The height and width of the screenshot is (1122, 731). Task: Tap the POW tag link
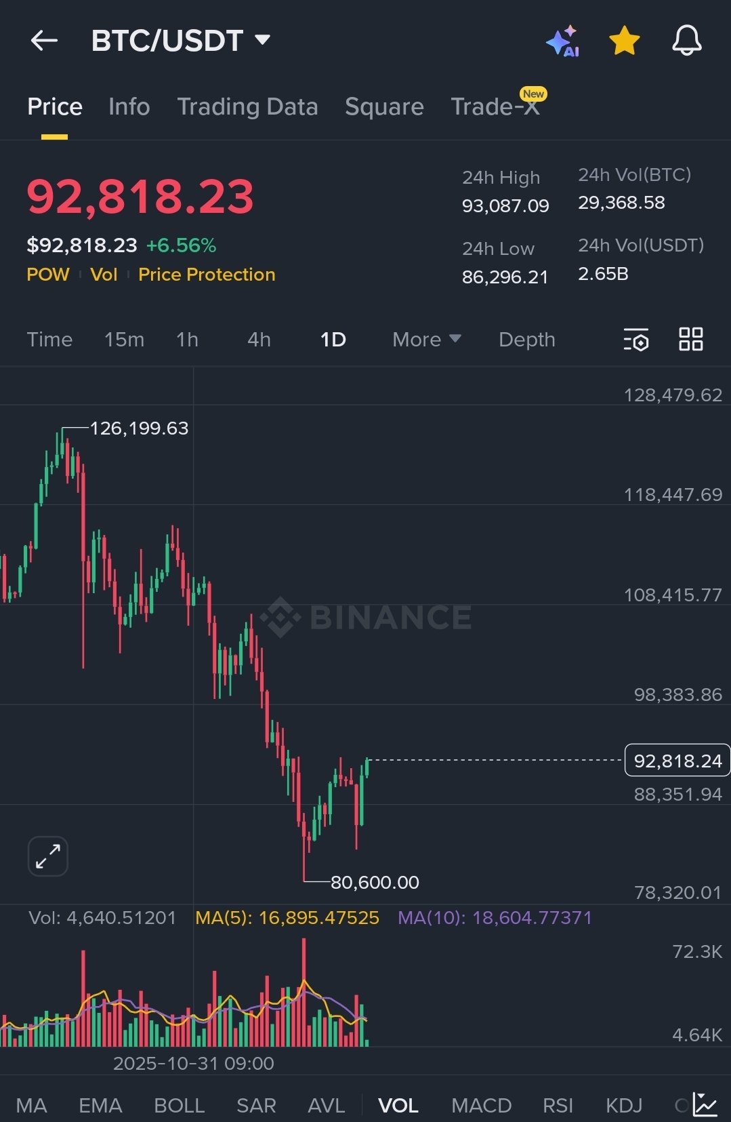pyautogui.click(x=47, y=275)
